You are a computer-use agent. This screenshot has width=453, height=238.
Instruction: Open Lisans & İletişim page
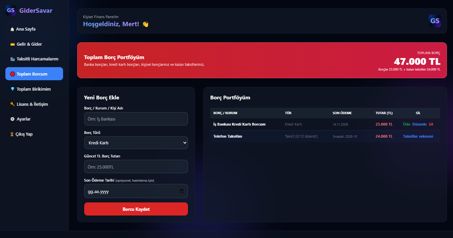click(34, 104)
